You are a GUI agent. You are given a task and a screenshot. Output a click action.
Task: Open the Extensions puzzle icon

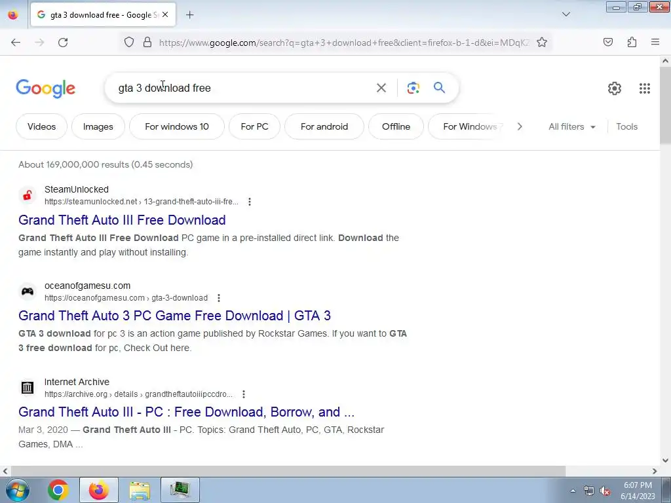tap(632, 42)
